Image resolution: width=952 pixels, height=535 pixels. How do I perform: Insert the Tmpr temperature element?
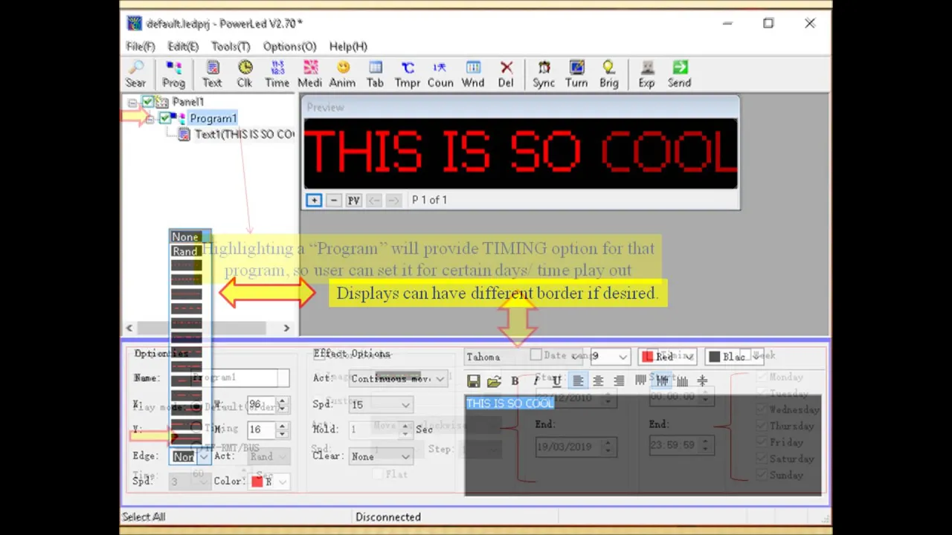(x=408, y=74)
